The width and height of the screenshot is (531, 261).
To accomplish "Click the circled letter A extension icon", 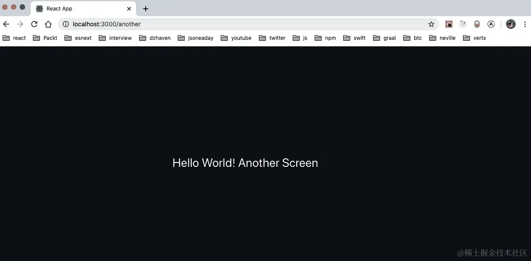I will click(491, 24).
